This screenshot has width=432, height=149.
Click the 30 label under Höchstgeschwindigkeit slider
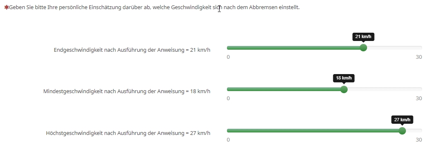[419, 140]
